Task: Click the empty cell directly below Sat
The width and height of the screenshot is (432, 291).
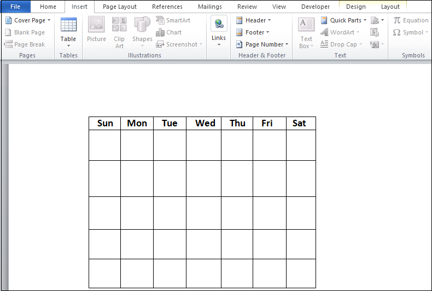Action: 301,145
